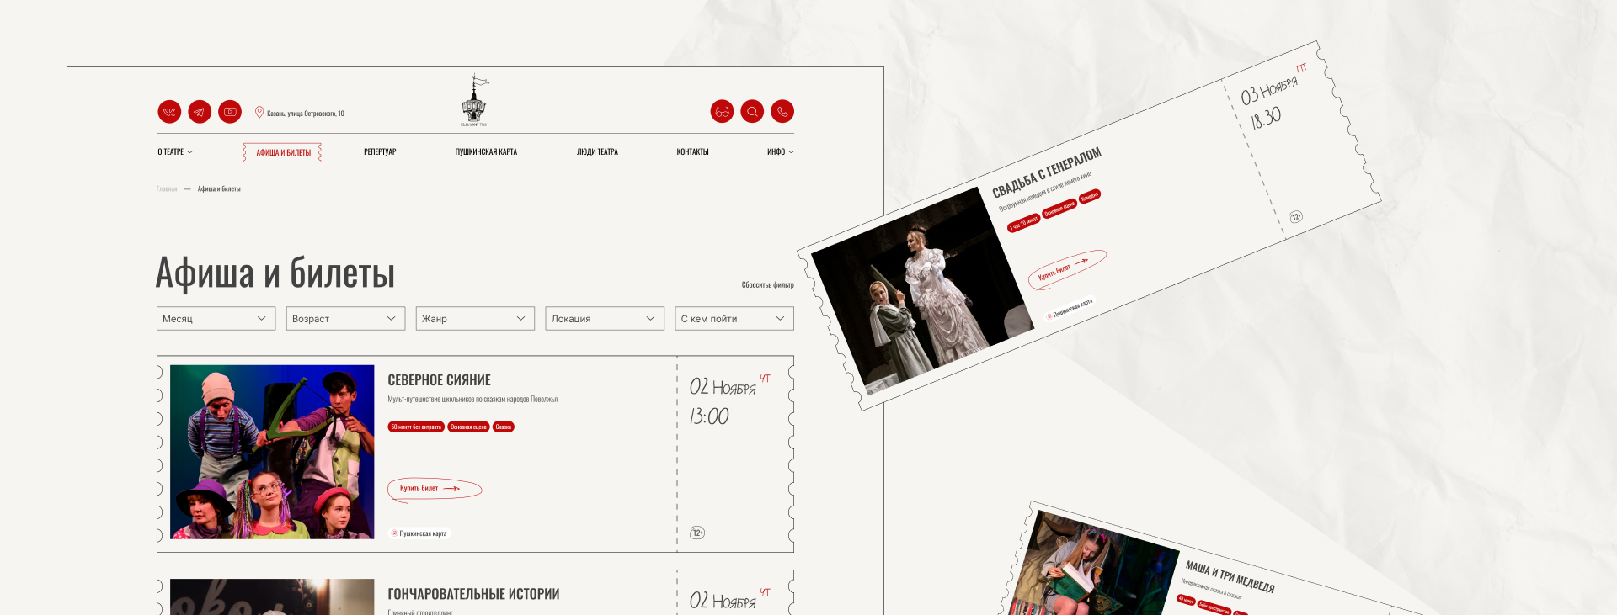The height and width of the screenshot is (615, 1617).
Task: Click the Афиша и билеты page heading
Action: coord(275,273)
